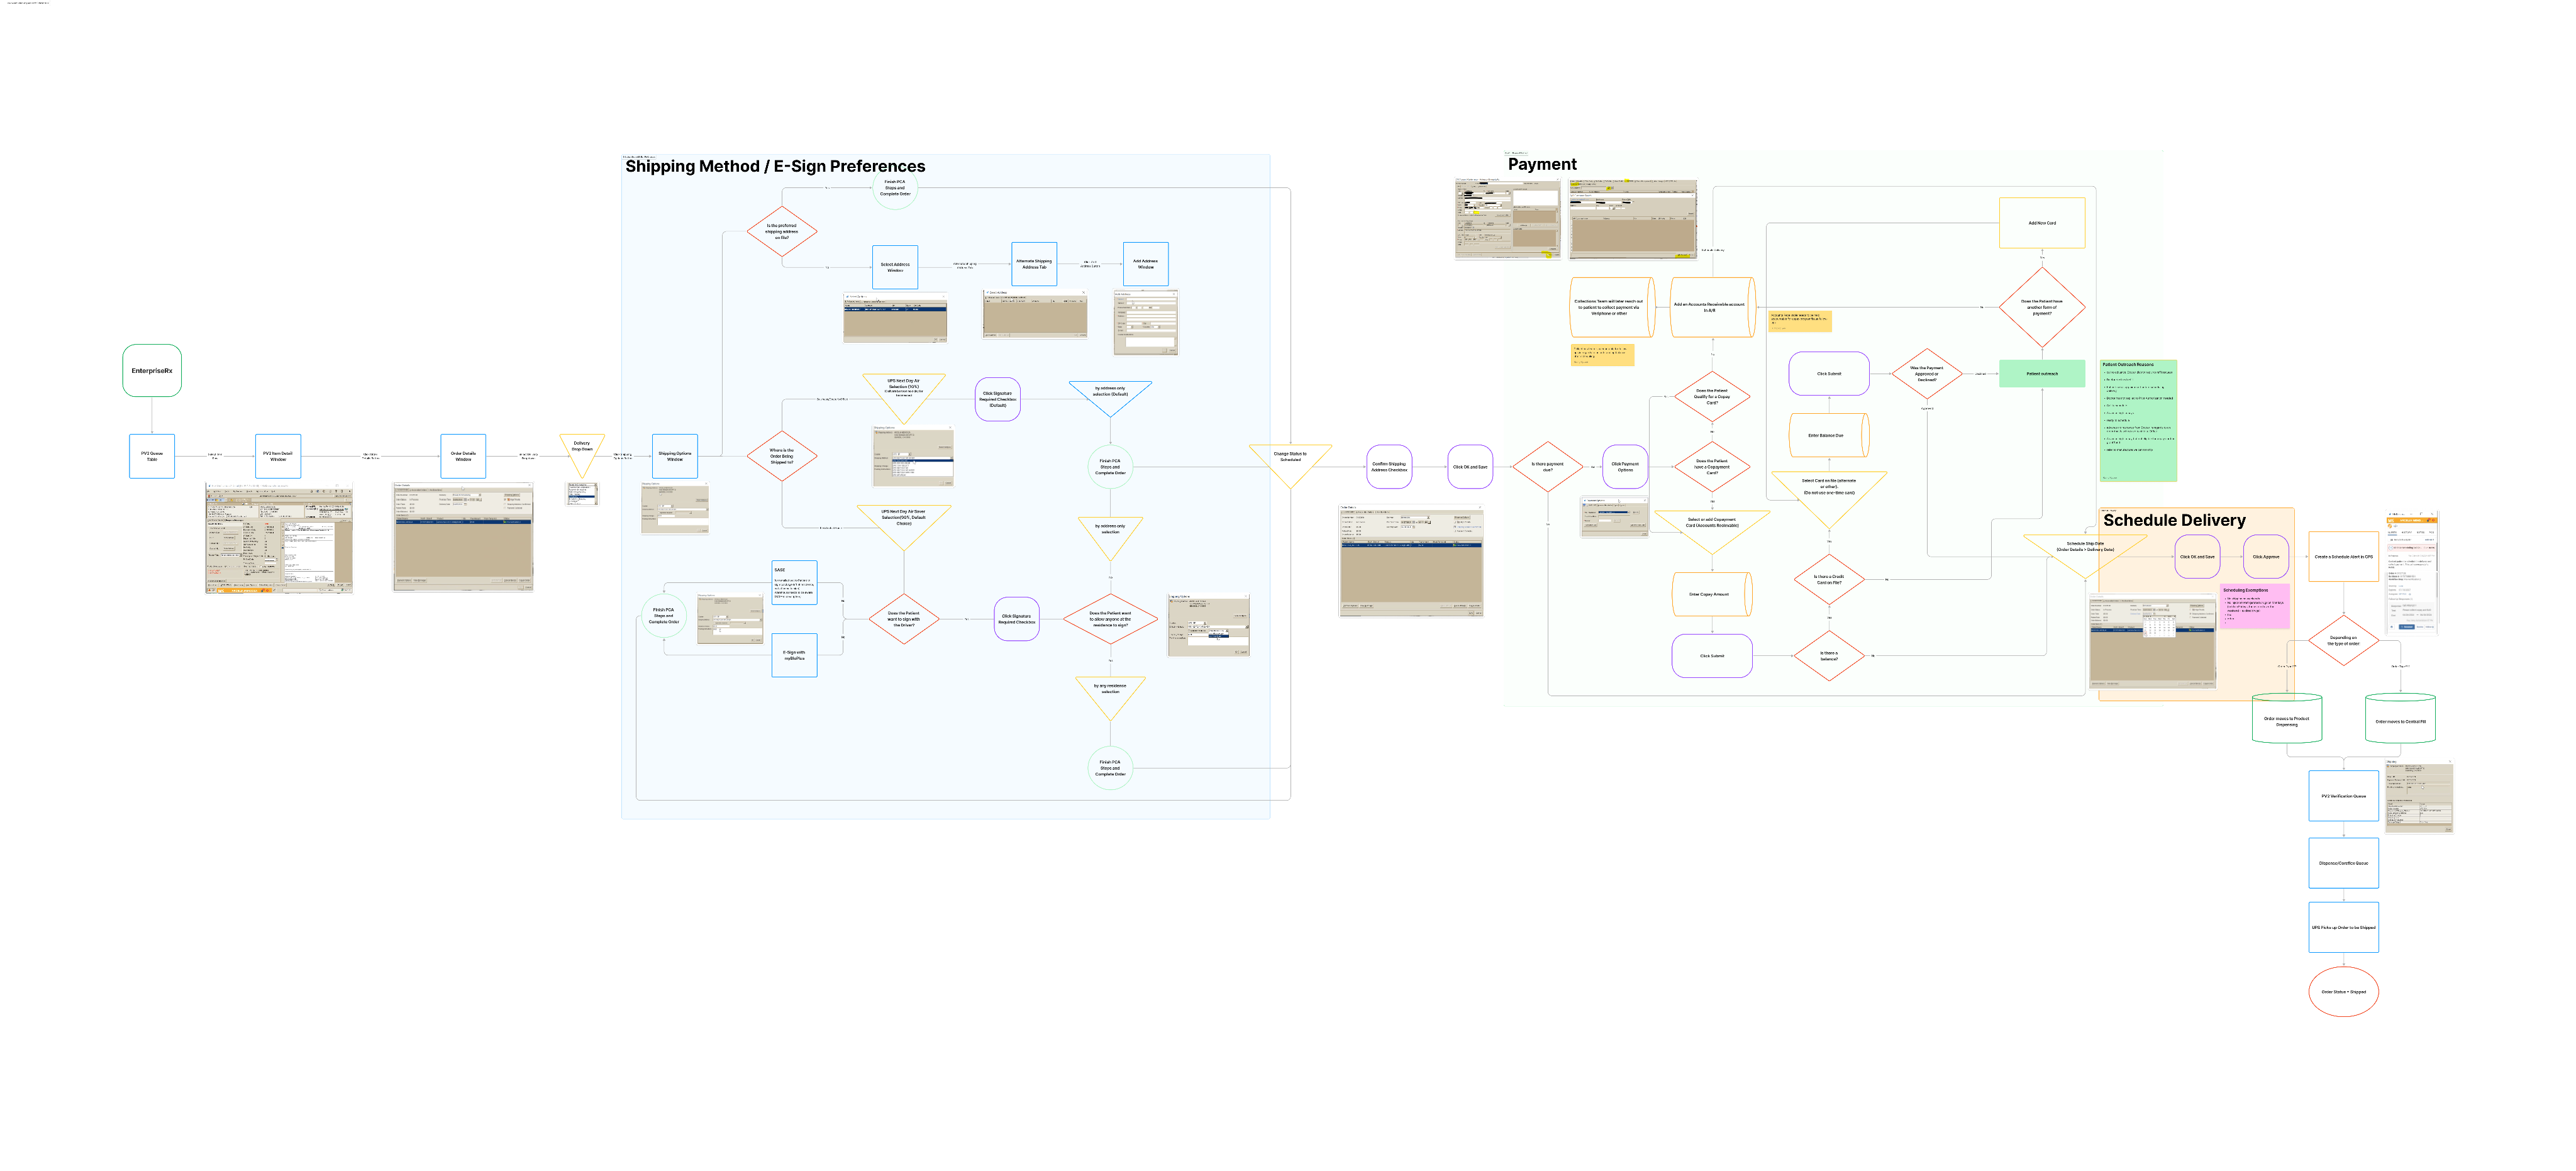Select the Order Details Window box
Screen dimensions: 2576x1171
463,456
